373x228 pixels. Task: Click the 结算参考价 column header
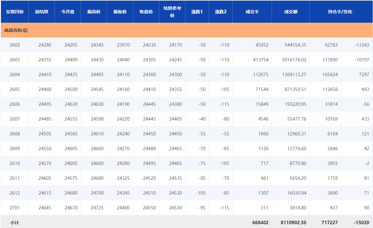point(172,12)
